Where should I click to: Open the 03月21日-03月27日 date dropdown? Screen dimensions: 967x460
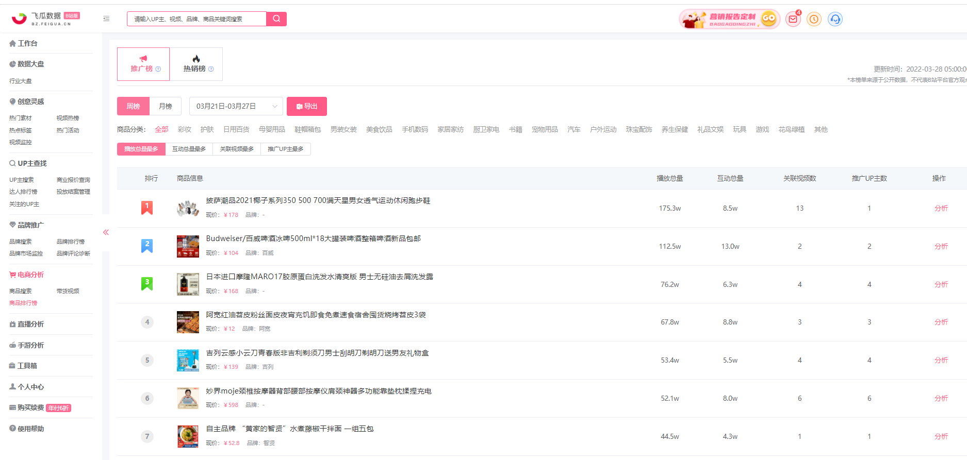point(236,106)
